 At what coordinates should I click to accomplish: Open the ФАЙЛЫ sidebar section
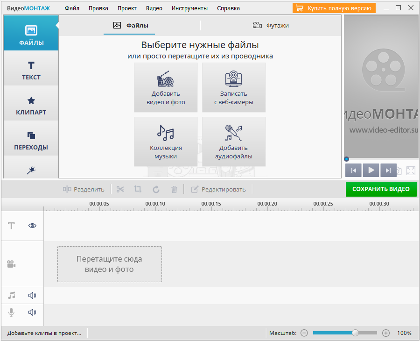[x=31, y=33]
